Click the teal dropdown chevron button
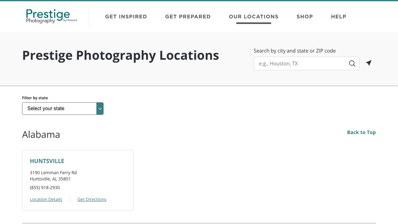 (100, 109)
